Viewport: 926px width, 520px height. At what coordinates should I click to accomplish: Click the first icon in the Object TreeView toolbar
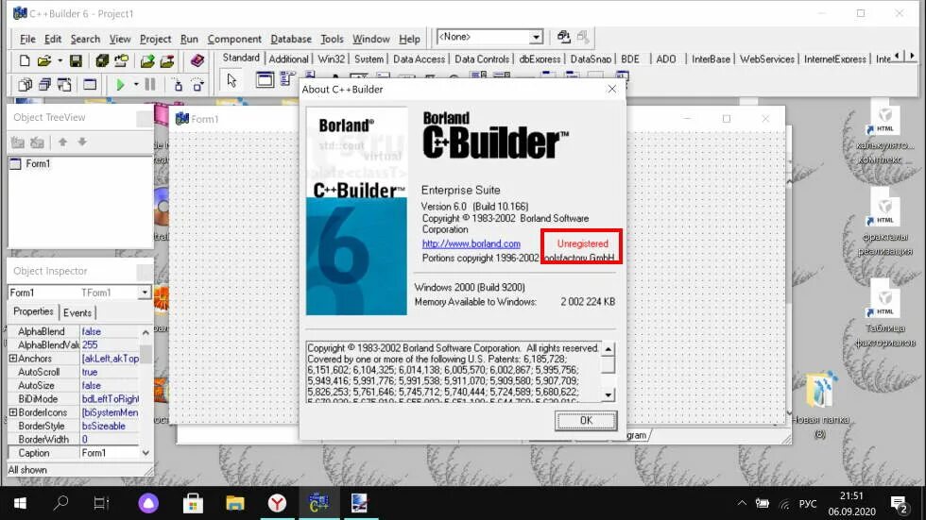[x=18, y=143]
